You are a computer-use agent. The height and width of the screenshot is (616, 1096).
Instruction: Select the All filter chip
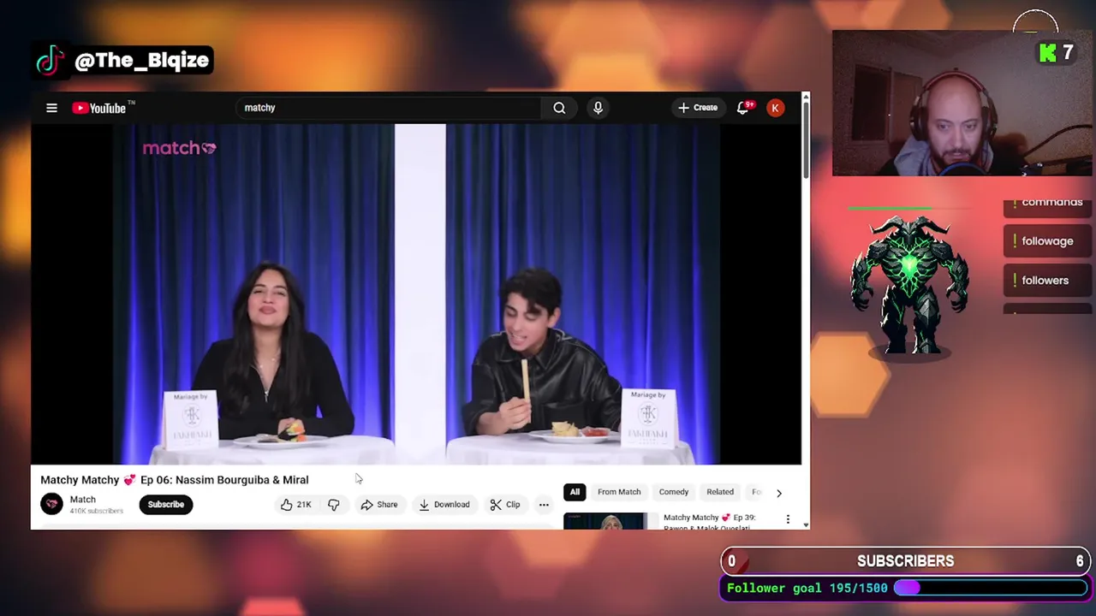(x=575, y=492)
